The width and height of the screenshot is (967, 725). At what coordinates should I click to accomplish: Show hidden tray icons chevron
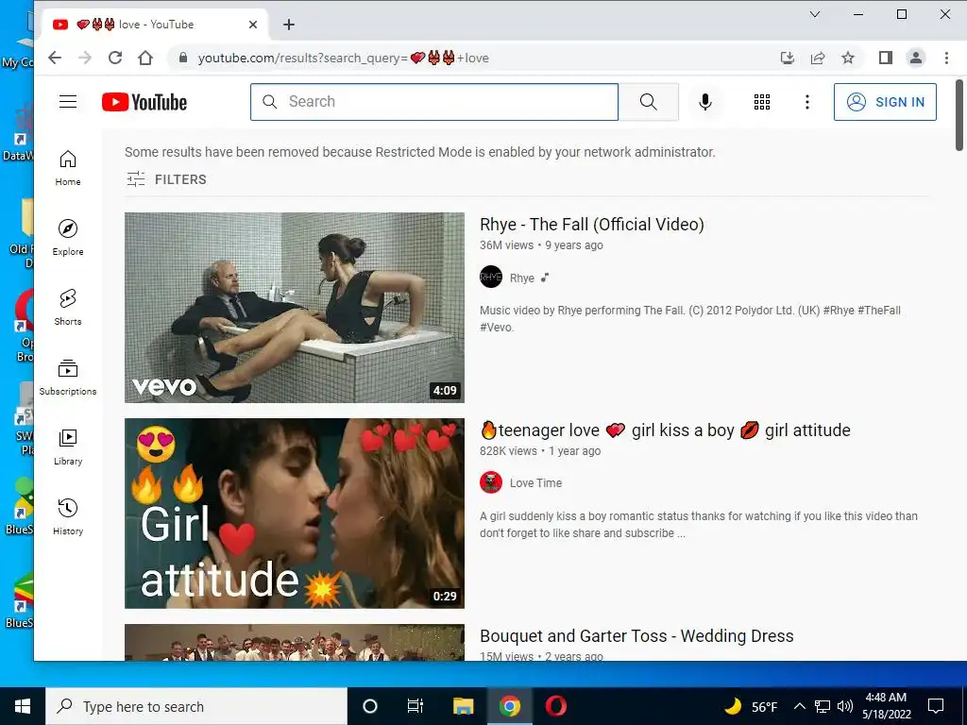pyautogui.click(x=799, y=706)
